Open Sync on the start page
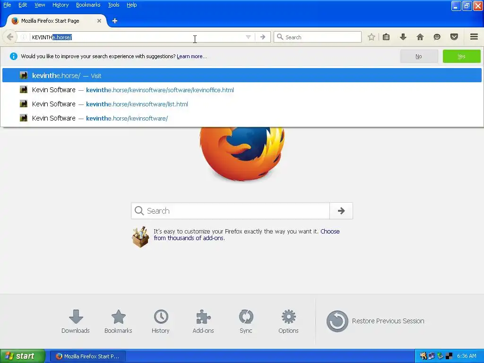The height and width of the screenshot is (363, 484). point(246,321)
